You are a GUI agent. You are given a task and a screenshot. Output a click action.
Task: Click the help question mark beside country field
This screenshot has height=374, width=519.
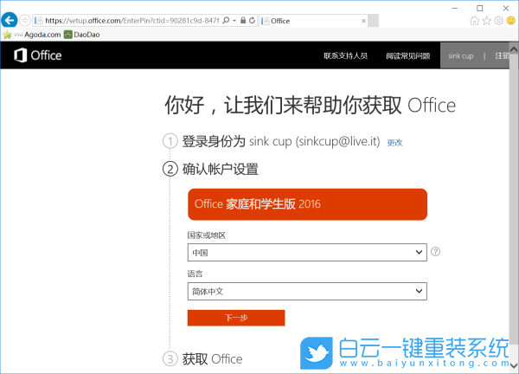(436, 252)
